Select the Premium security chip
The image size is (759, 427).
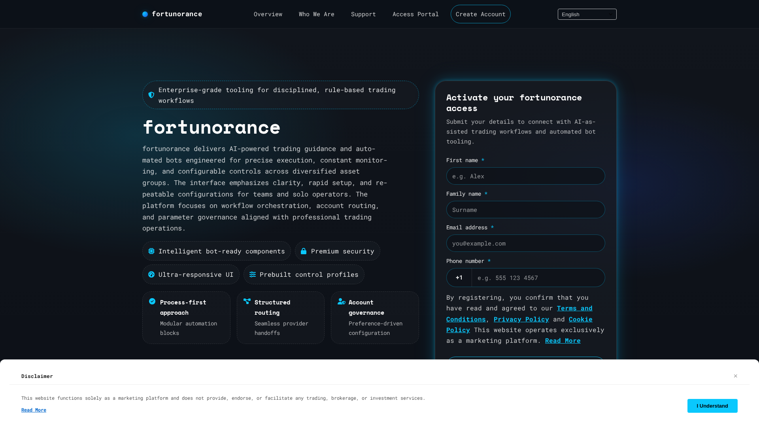tap(338, 251)
